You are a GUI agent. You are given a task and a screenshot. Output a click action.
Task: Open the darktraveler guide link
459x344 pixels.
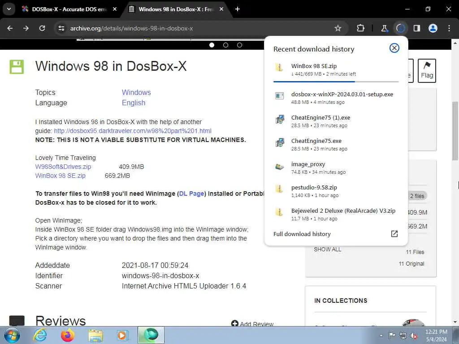[133, 131]
